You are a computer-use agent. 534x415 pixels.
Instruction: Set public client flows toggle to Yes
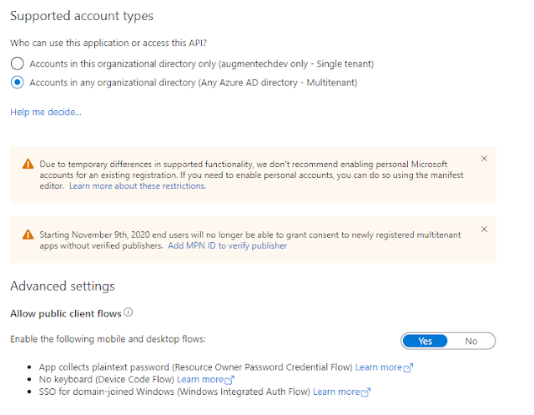pyautogui.click(x=425, y=341)
